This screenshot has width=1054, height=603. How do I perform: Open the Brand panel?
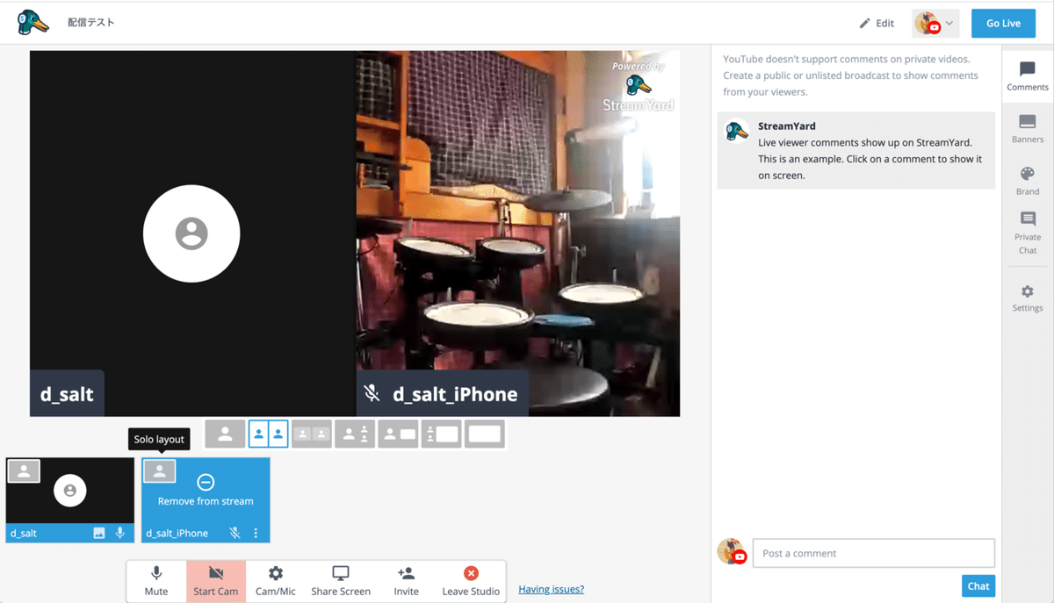pos(1028,181)
